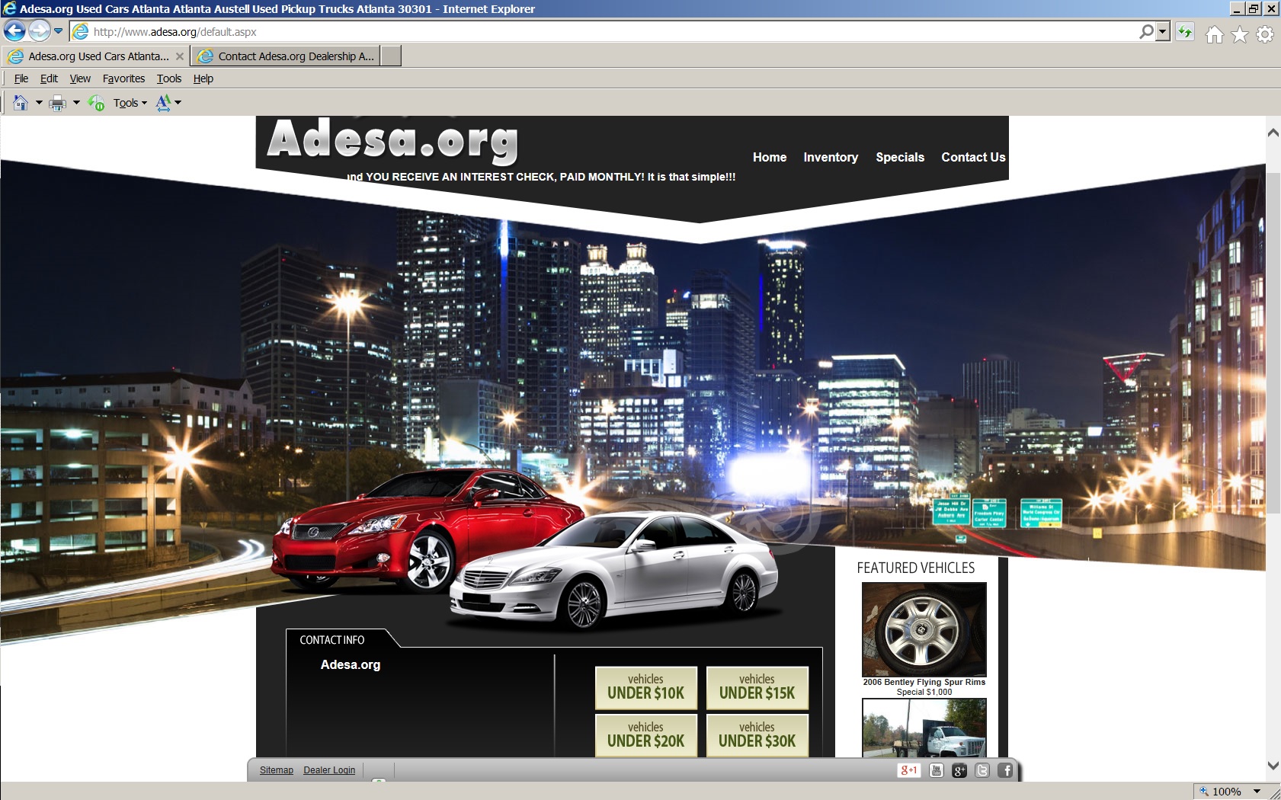Image resolution: width=1281 pixels, height=800 pixels.
Task: Click the Internet Explorer icon in title bar
Action: 9,8
